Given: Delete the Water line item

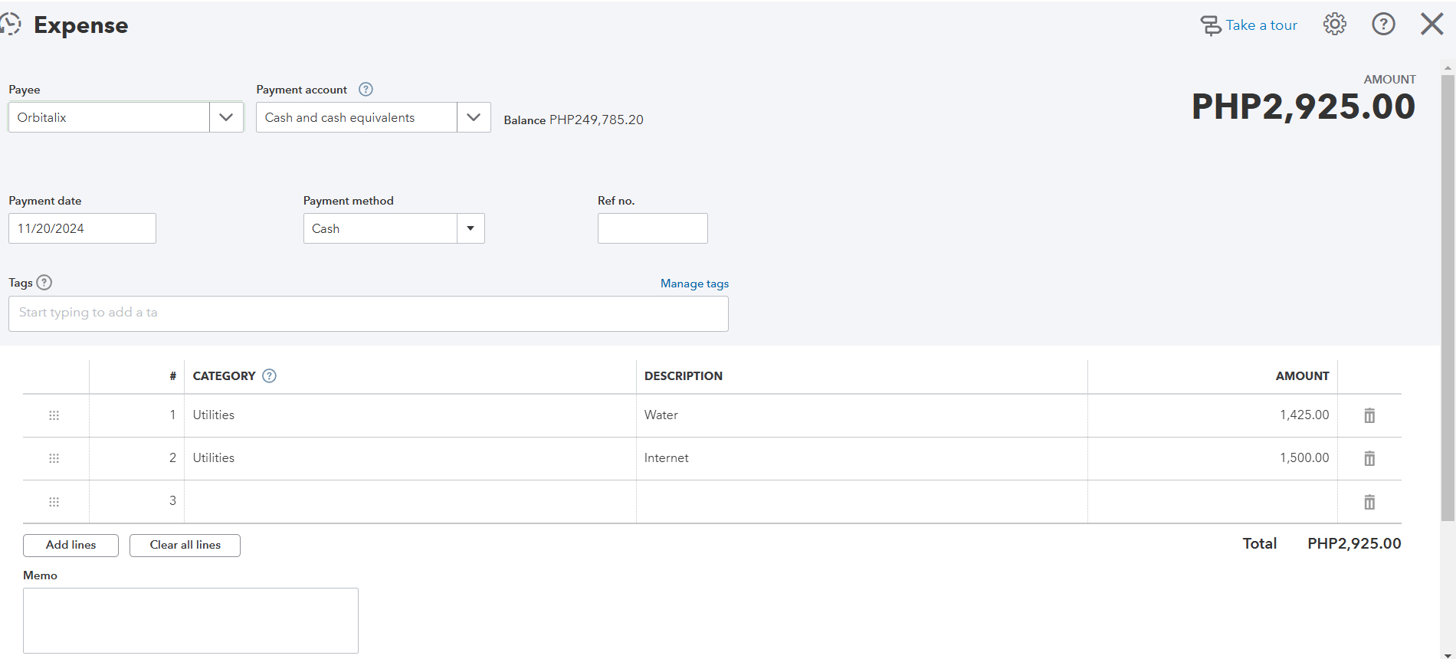Looking at the screenshot, I should [1369, 415].
